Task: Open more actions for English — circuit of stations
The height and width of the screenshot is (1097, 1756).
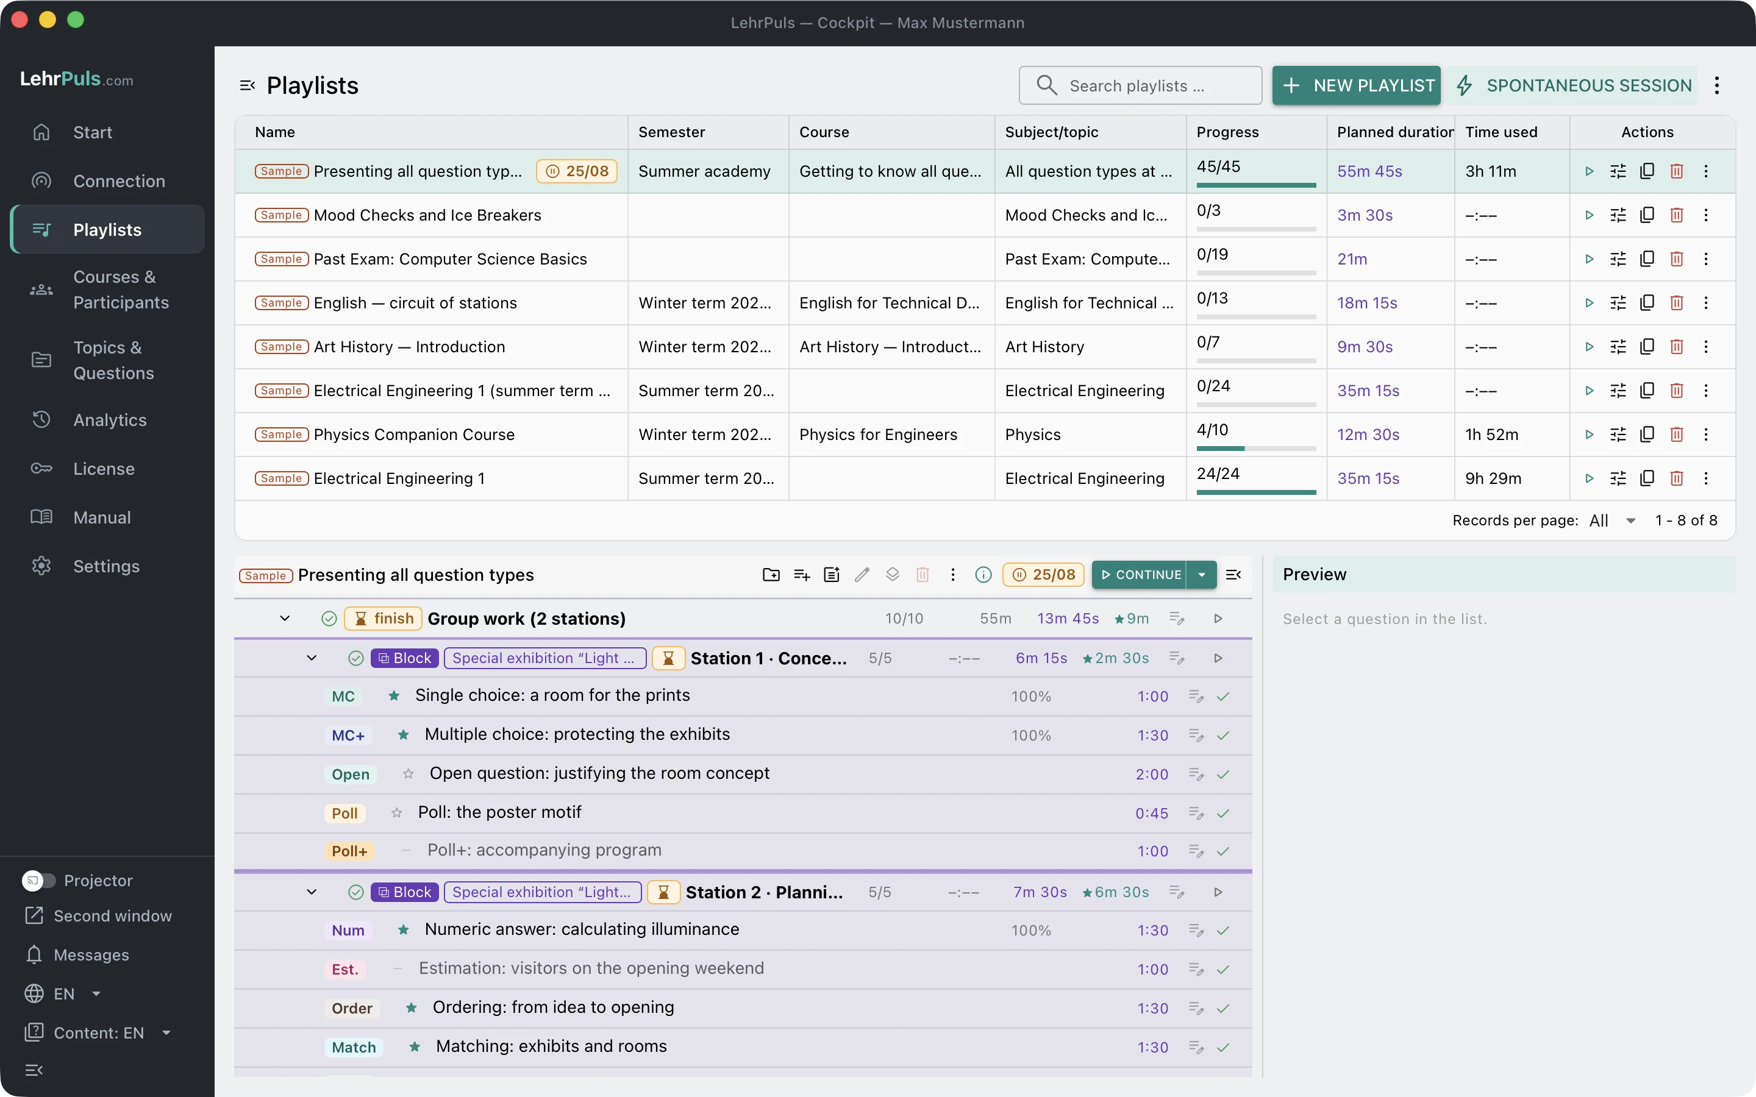Action: [1706, 302]
